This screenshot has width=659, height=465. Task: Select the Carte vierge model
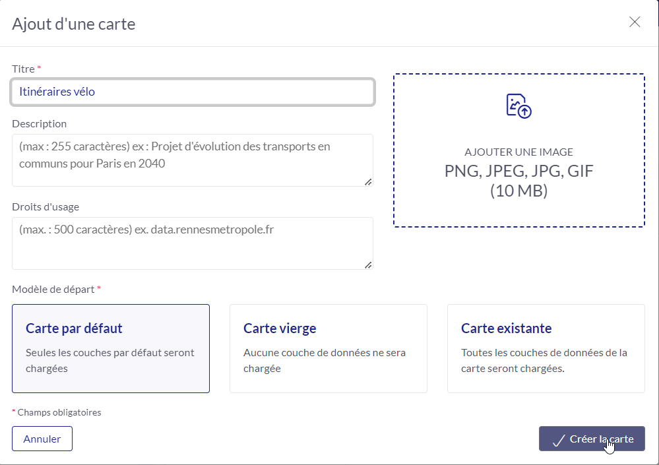pyautogui.click(x=329, y=349)
